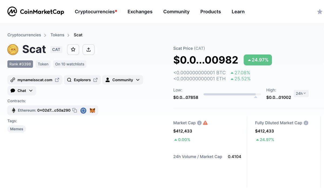The width and height of the screenshot is (324, 193).
Task: Click the Market Cap warning triangle
Action: (x=205, y=123)
